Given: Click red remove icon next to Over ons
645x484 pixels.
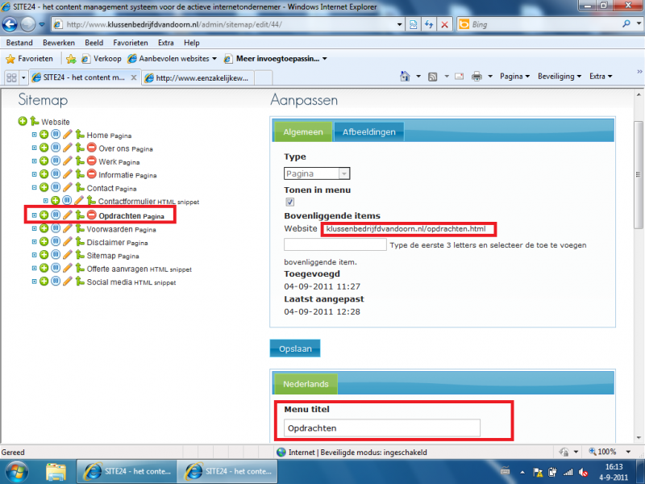Looking at the screenshot, I should click(x=92, y=148).
